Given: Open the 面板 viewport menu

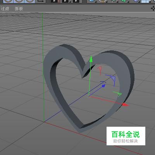Looking at the screenshot, I should coord(19,9).
